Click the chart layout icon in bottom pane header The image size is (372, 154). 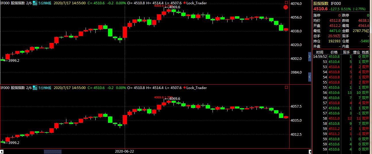[35, 88]
